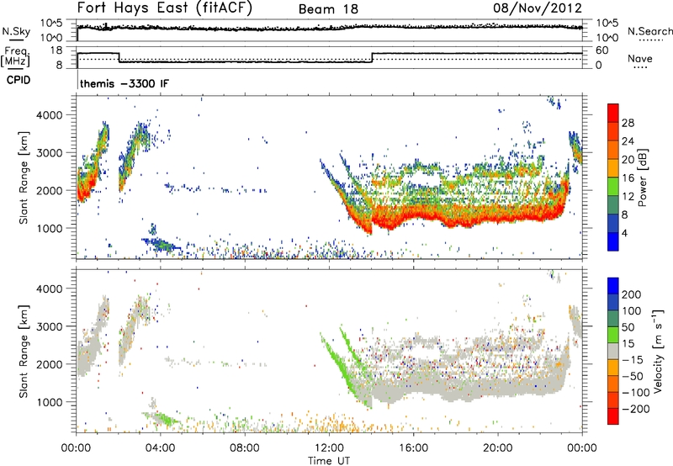Click the '-50' velocity colorbar label
Viewport: 673px width, 466px height.
(633, 376)
